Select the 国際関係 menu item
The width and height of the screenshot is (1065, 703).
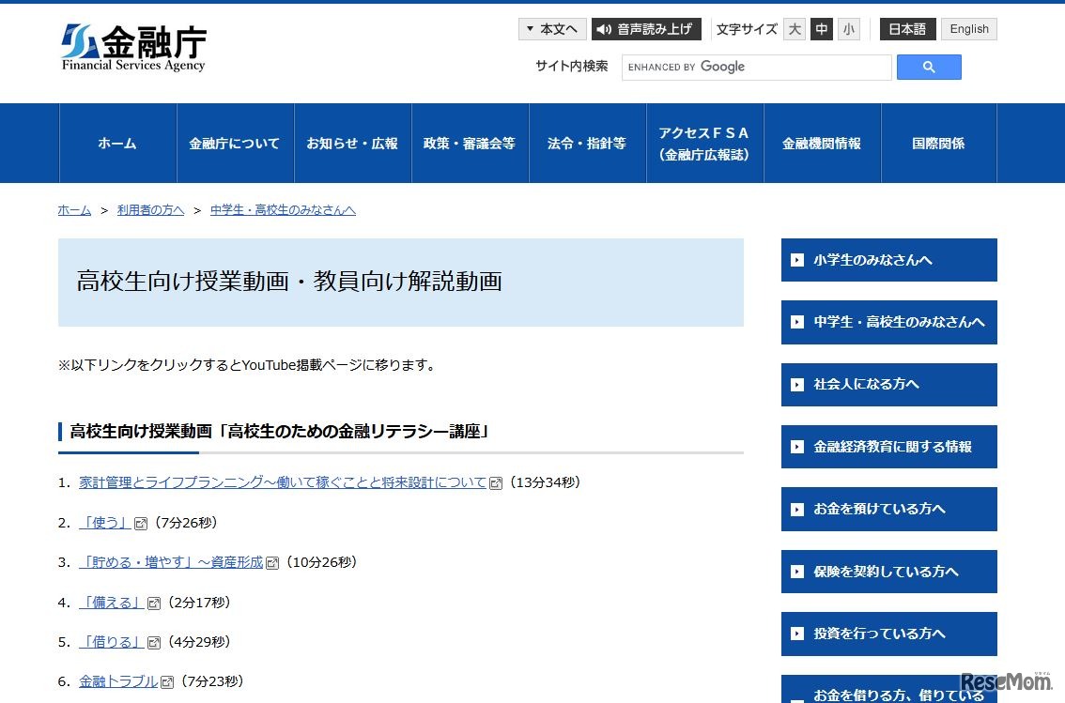[x=938, y=143]
